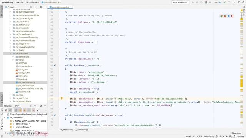Select the ps_mainmenu.php editor tab

tap(60, 7)
